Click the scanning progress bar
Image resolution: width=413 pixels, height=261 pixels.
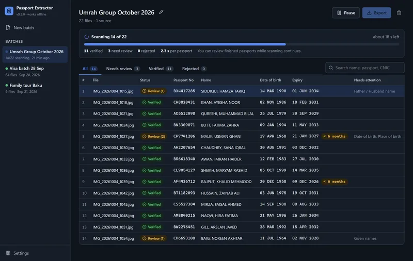coord(242,44)
